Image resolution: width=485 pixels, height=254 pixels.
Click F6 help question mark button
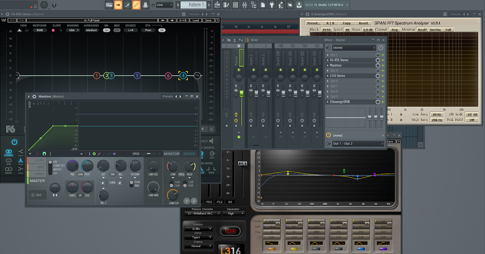(216, 20)
